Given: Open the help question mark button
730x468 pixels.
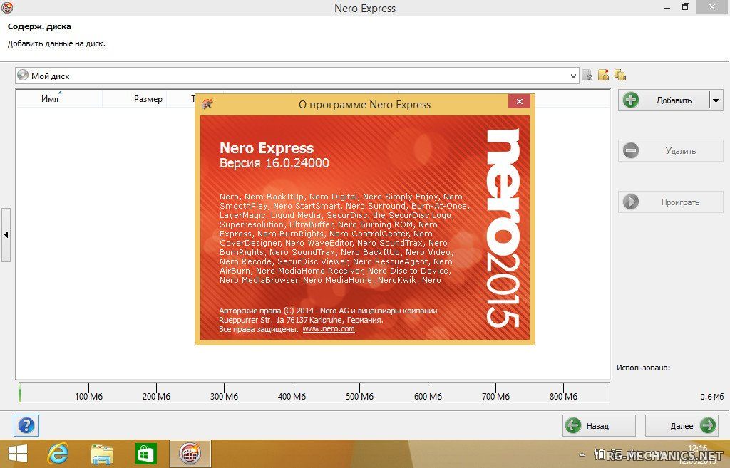Looking at the screenshot, I should tap(26, 425).
